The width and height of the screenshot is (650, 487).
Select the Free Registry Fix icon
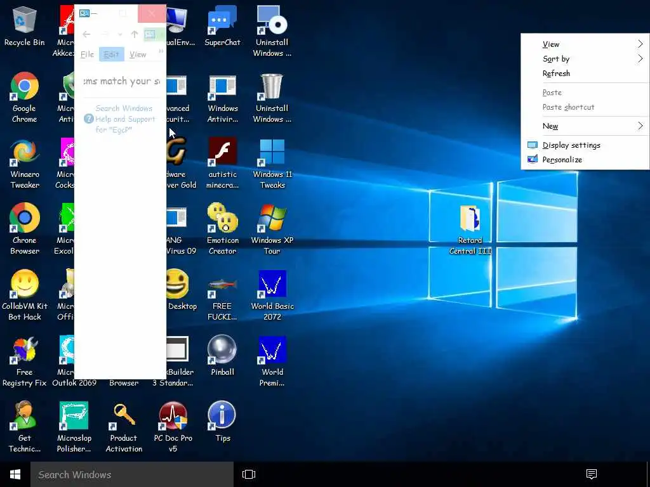[25, 361]
